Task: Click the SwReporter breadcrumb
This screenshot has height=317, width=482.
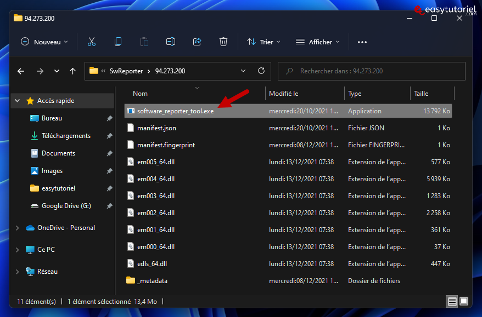Action: tap(126, 71)
